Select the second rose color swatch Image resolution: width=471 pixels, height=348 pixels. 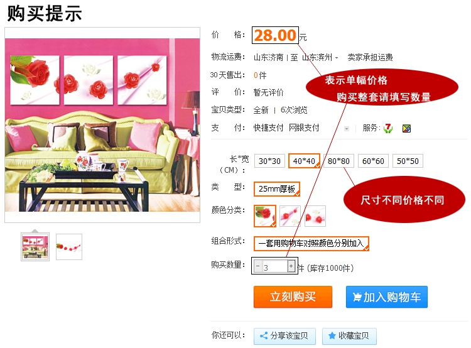[x=290, y=215]
